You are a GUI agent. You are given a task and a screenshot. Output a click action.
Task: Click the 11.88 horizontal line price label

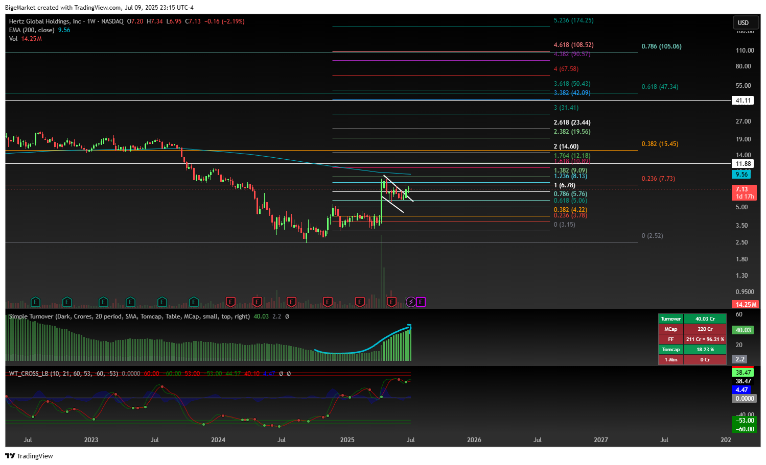[744, 164]
